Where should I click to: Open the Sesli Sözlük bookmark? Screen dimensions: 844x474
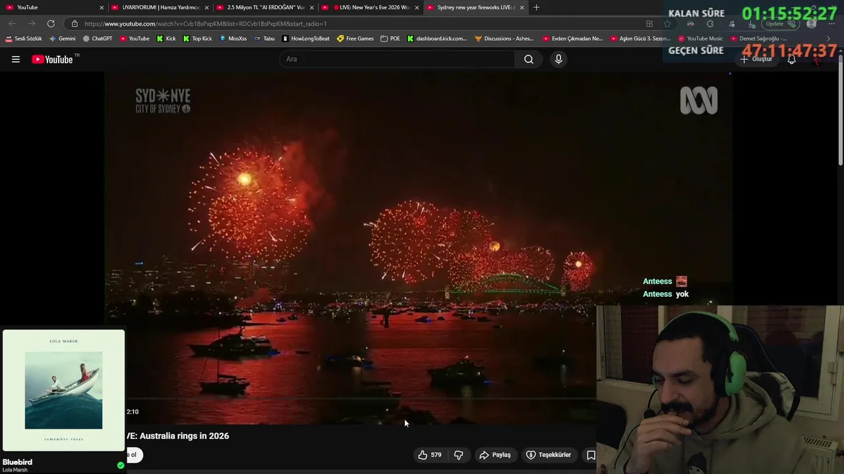(24, 39)
